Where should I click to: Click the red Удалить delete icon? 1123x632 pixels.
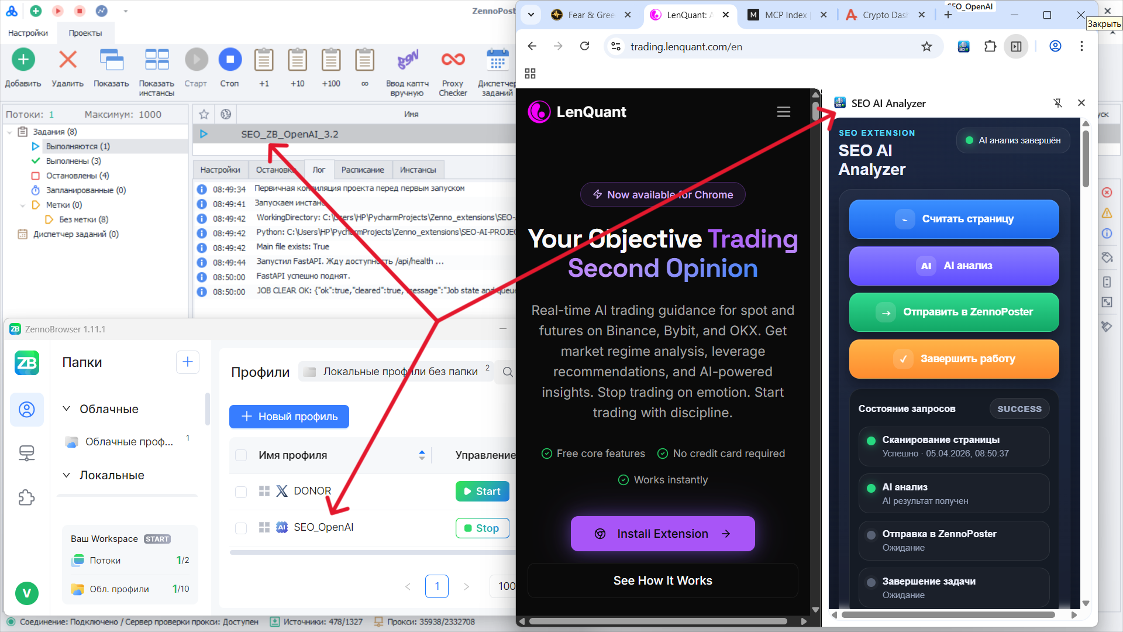point(68,60)
